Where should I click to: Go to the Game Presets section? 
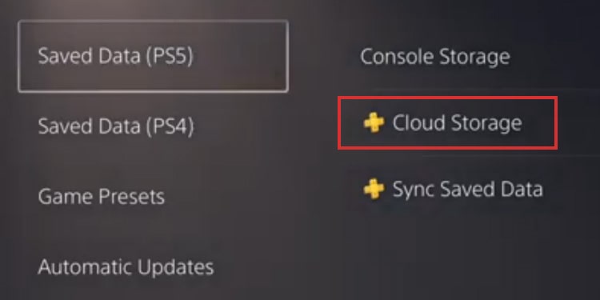coord(102,197)
